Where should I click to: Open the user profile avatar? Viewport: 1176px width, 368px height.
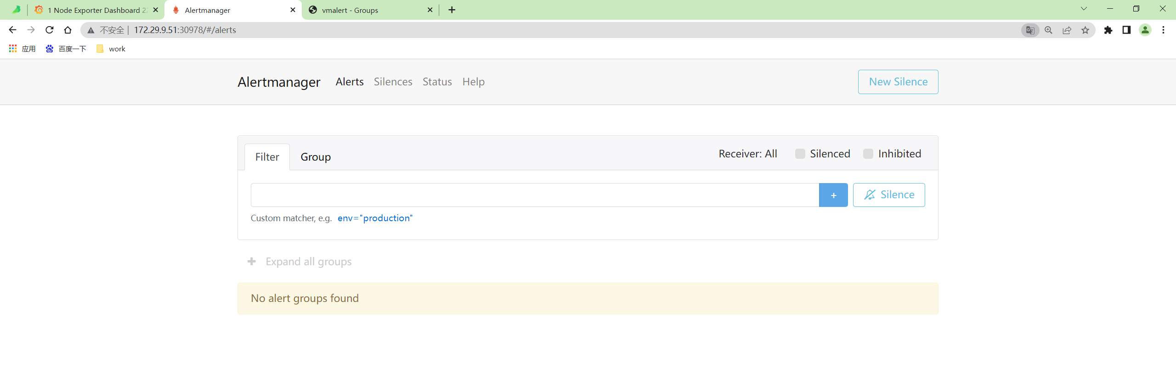point(1145,30)
